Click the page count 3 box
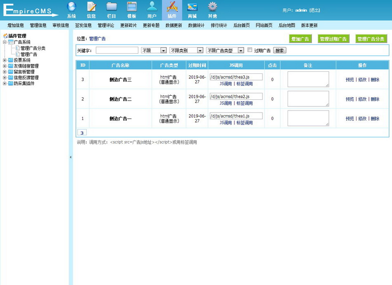This screenshot has width=392, height=285. (x=82, y=133)
